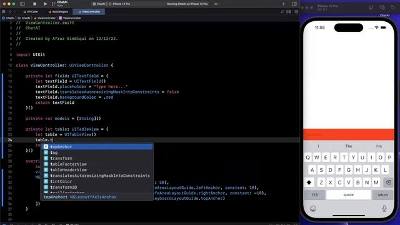Choose transform3D completion suggestion
This screenshot has width=400, height=225.
97,187
